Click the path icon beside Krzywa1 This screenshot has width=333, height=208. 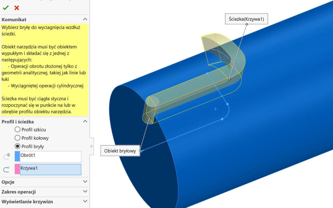(6, 169)
